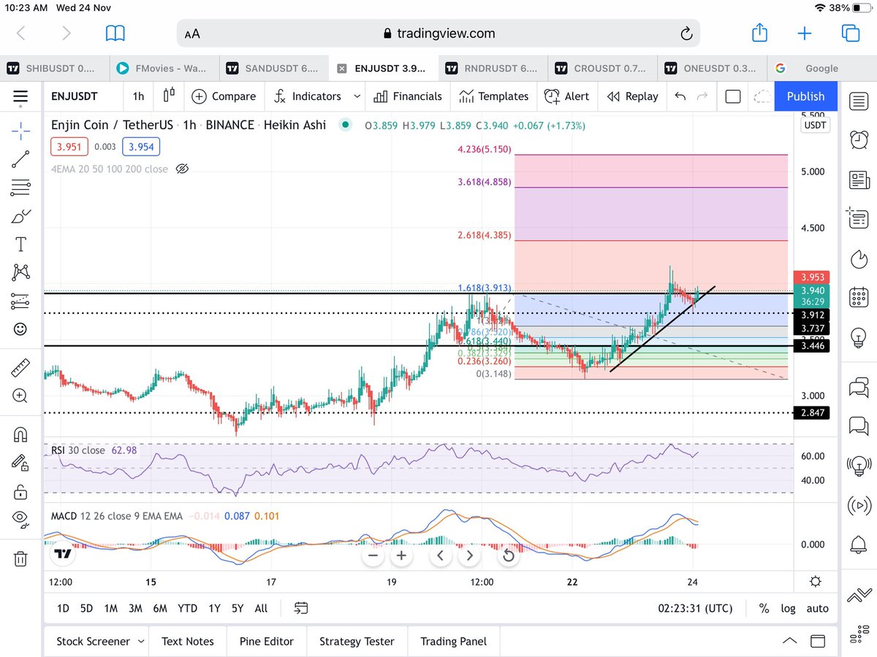
Task: Remove drawings with the trash icon
Action: (20, 558)
